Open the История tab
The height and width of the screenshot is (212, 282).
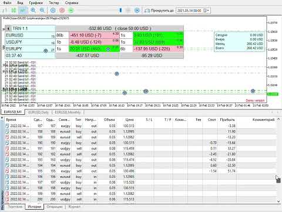point(35,207)
